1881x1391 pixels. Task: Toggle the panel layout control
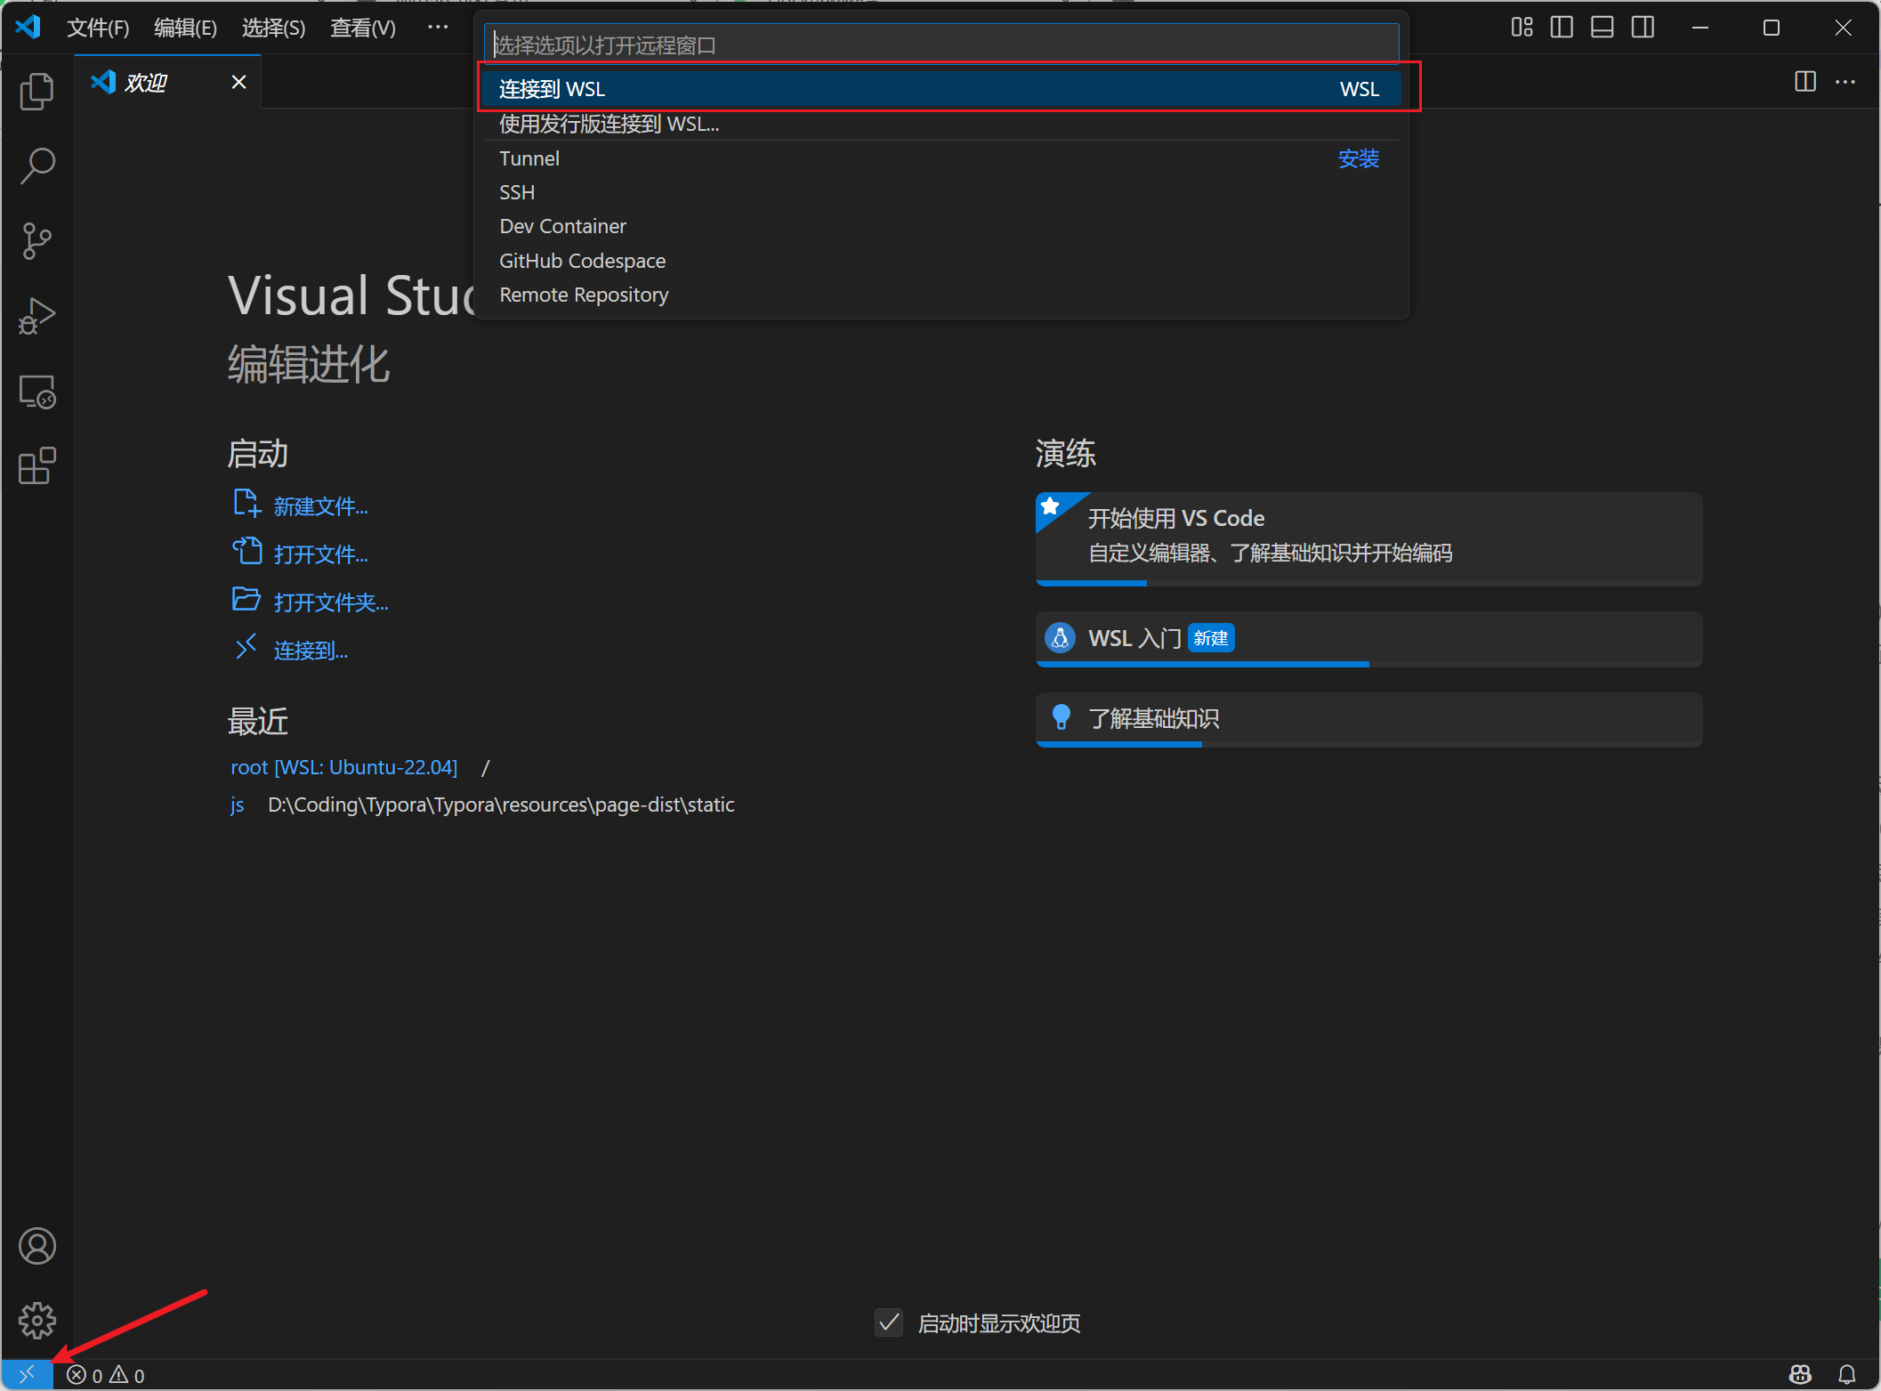[1601, 27]
